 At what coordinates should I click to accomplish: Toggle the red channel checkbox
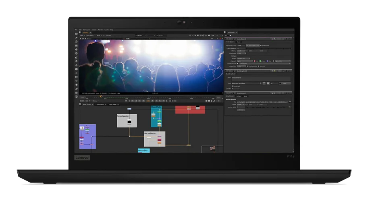pyautogui.click(x=255, y=61)
